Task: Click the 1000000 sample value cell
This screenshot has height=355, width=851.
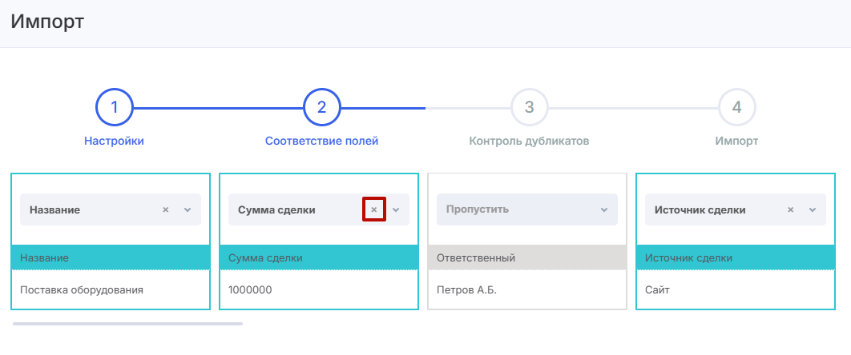Action: (x=251, y=290)
